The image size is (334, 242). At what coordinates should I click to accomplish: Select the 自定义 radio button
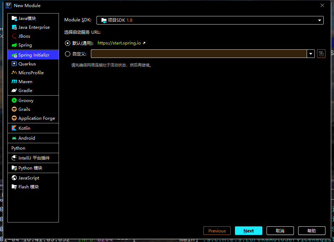67,54
